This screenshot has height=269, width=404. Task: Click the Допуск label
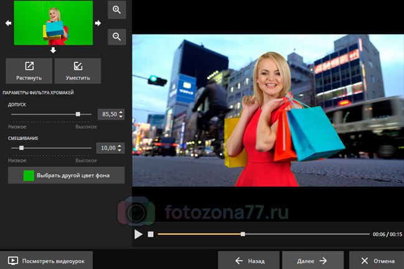[17, 105]
